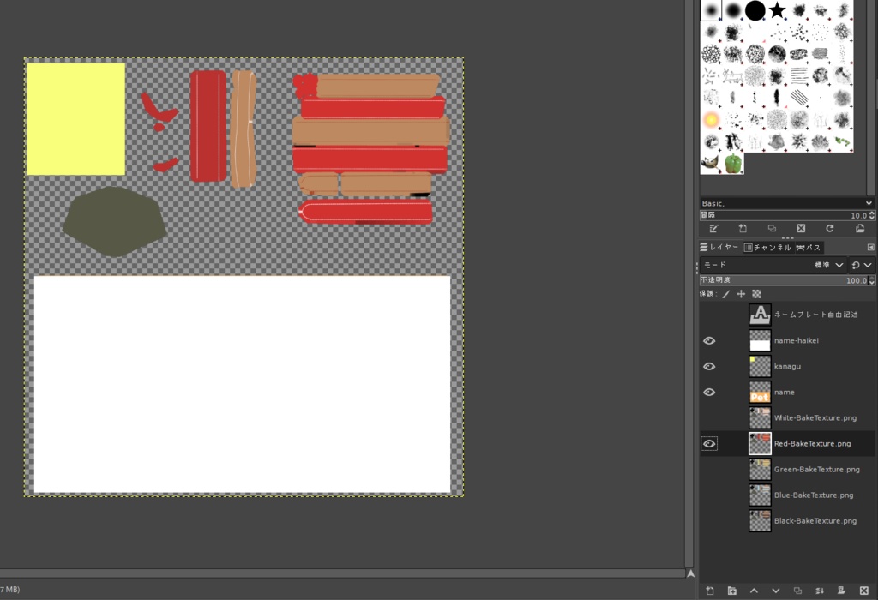The width and height of the screenshot is (878, 600).
Task: Toggle lock pixels brush icon
Action: click(725, 294)
